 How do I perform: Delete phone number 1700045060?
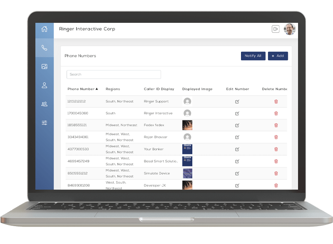coord(276,113)
